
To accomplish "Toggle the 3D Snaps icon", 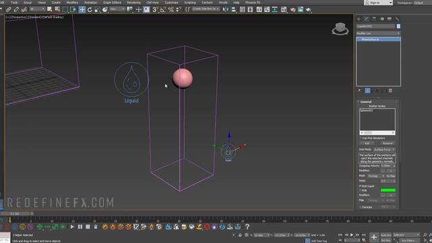I will pyautogui.click(x=155, y=9).
